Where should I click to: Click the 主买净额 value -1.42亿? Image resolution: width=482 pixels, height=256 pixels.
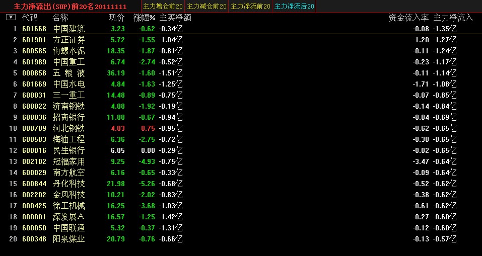tap(171, 217)
